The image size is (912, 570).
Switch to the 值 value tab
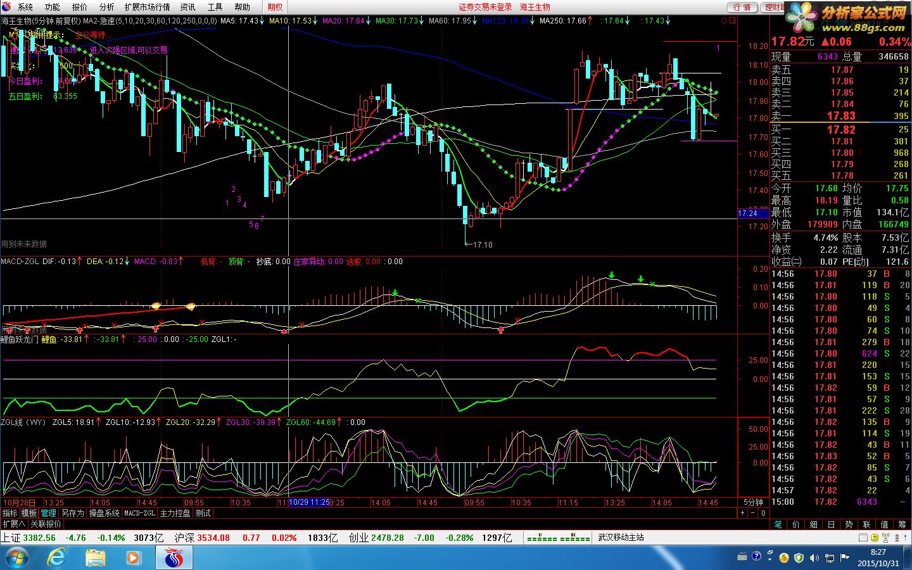(885, 524)
